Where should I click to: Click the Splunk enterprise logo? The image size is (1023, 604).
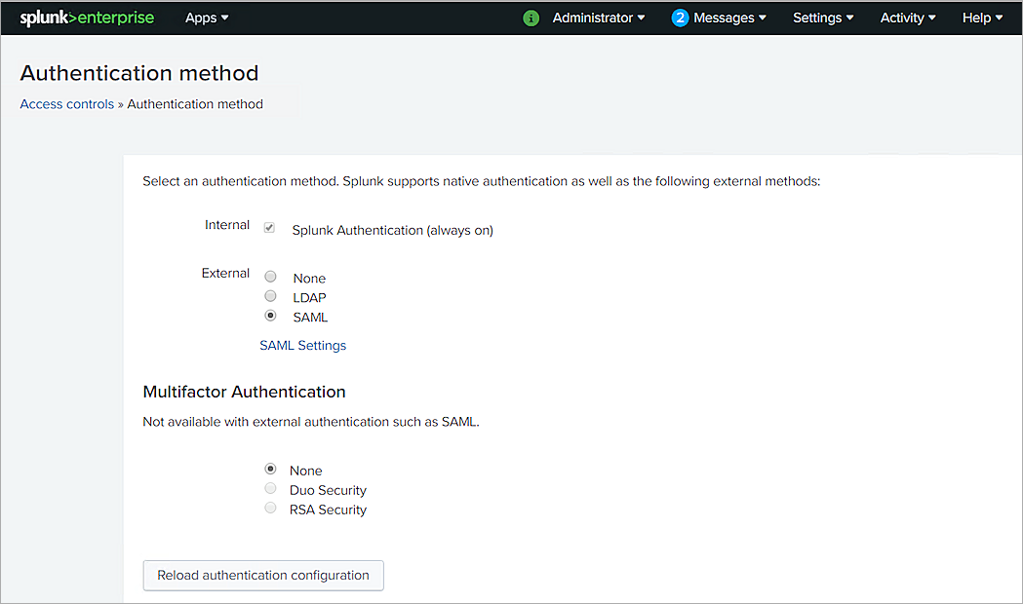[x=87, y=18]
